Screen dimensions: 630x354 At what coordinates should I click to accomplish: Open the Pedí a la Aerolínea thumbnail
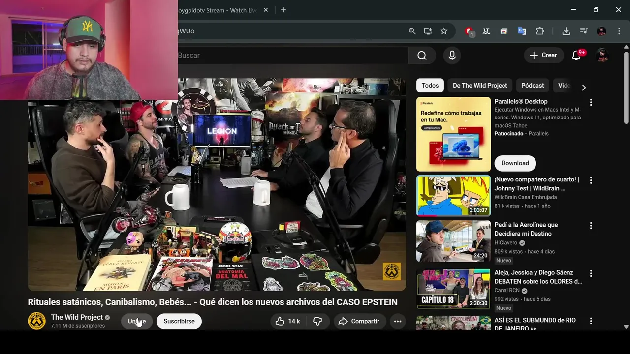[453, 241]
